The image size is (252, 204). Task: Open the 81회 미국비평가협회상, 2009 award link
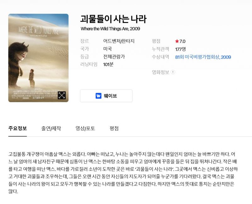203,57
